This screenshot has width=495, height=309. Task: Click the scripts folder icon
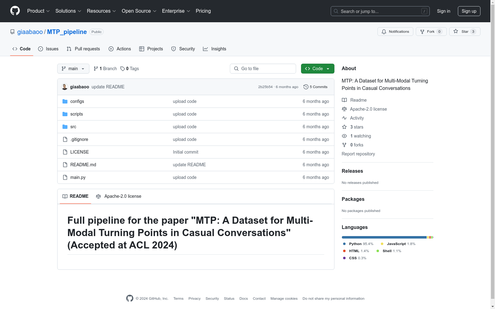(65, 114)
